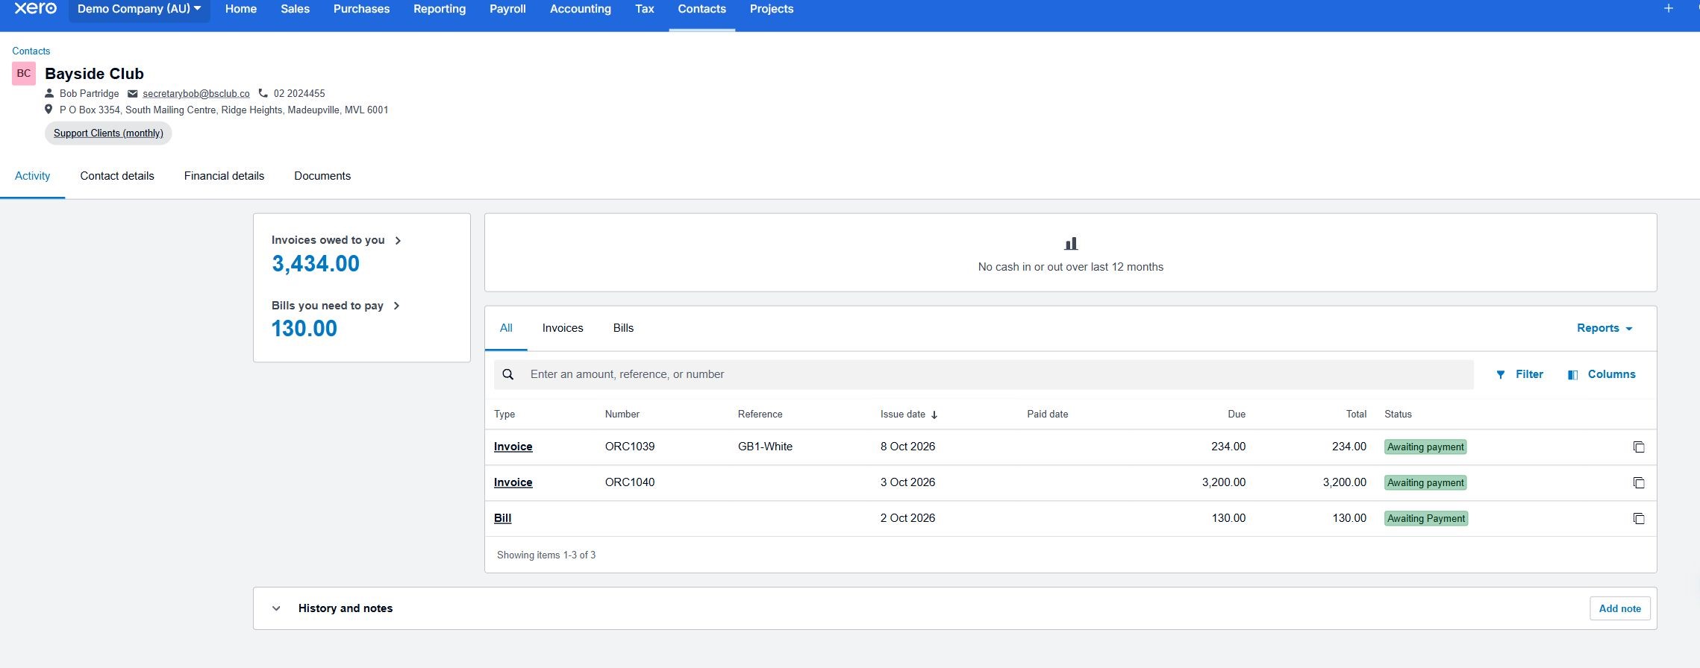Image resolution: width=1700 pixels, height=668 pixels.
Task: Click the 3,434.00 invoices owed amount
Action: [315, 264]
